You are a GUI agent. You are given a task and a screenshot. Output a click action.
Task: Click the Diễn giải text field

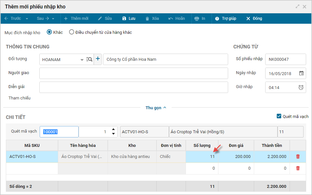[134, 87]
